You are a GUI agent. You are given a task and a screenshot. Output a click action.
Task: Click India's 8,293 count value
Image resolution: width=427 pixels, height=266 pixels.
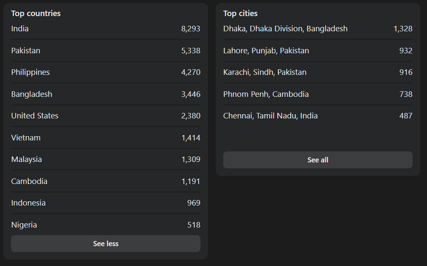(191, 29)
